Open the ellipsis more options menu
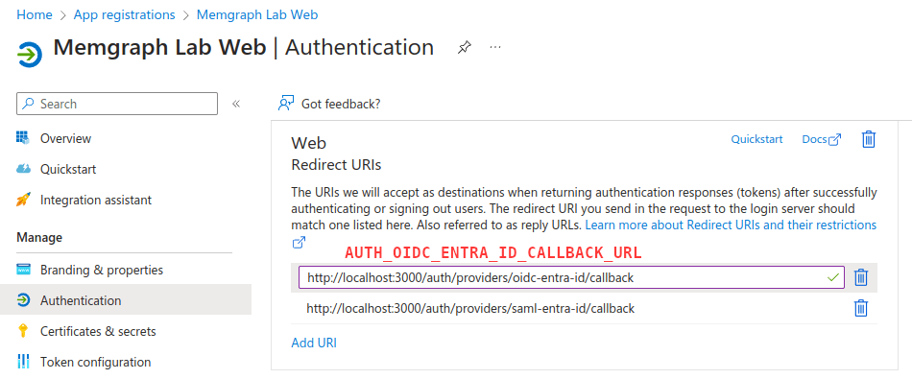The width and height of the screenshot is (912, 379). click(495, 48)
